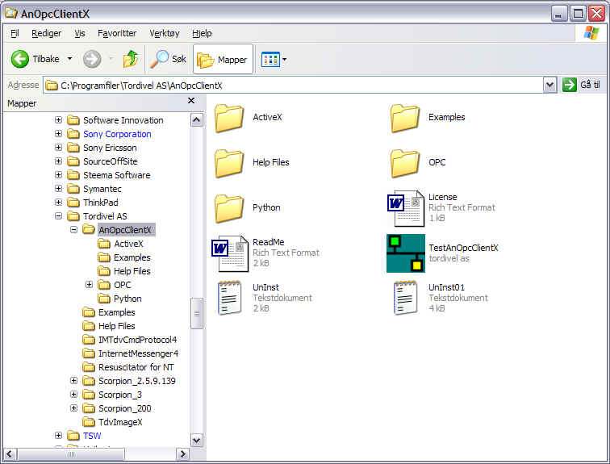Click the tree's vertical scrollbar down arrow

coord(196,440)
